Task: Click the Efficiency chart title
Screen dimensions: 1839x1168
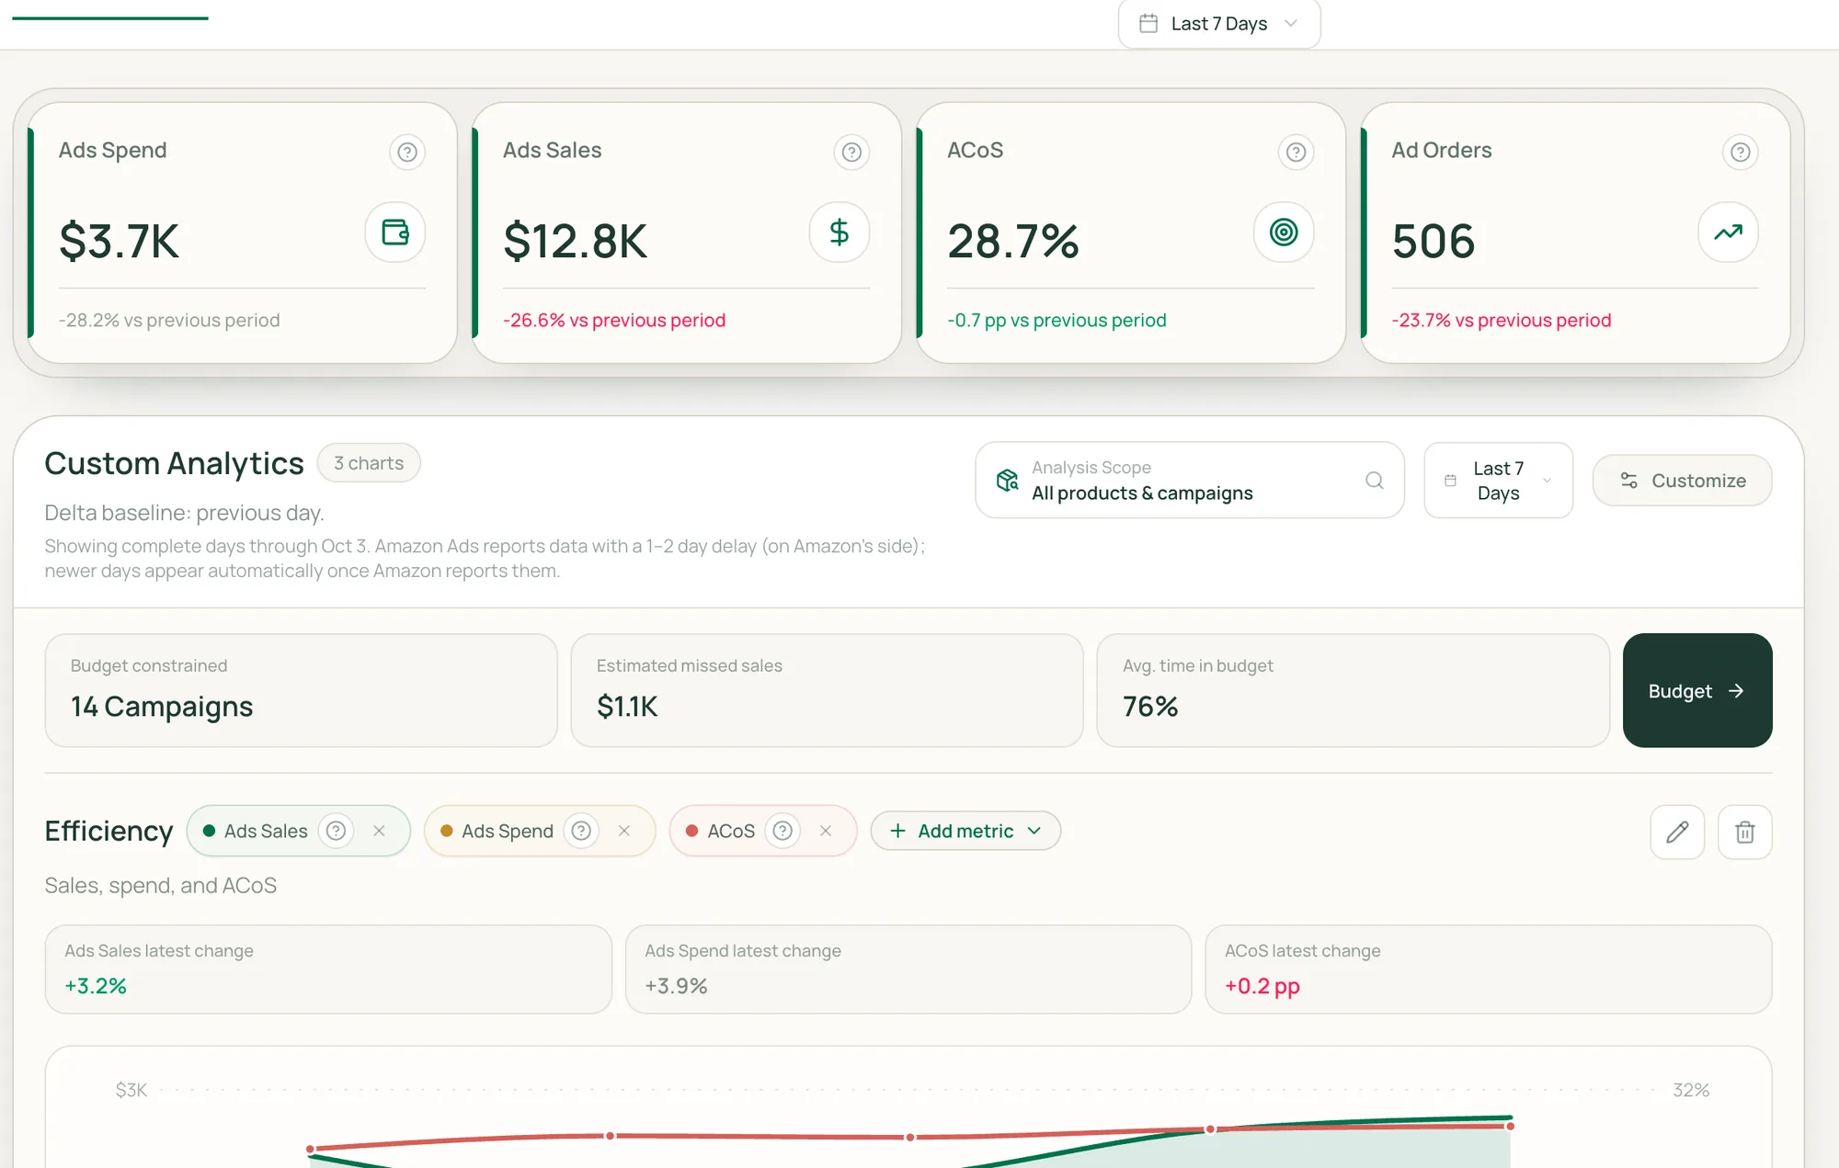Action: [109, 831]
